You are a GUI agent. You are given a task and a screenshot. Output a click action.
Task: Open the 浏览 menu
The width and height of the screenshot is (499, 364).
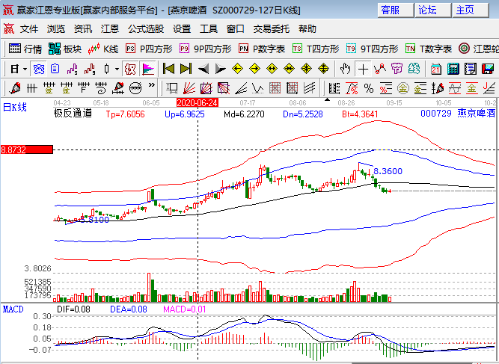[x=56, y=29]
